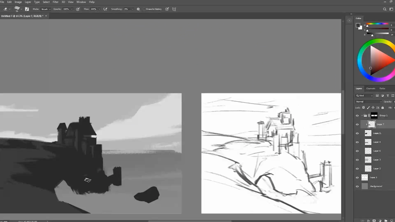
Task: Open the Eraser tool preset picker
Action: click(5, 9)
